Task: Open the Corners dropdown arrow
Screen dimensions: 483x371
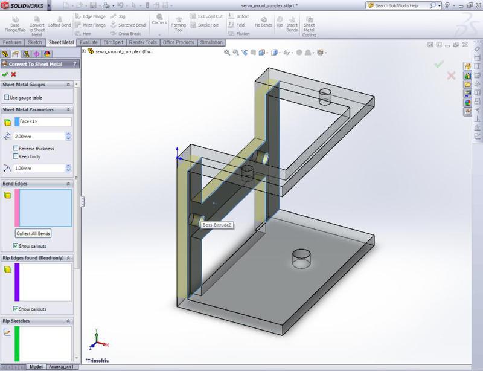Action: pyautogui.click(x=159, y=34)
